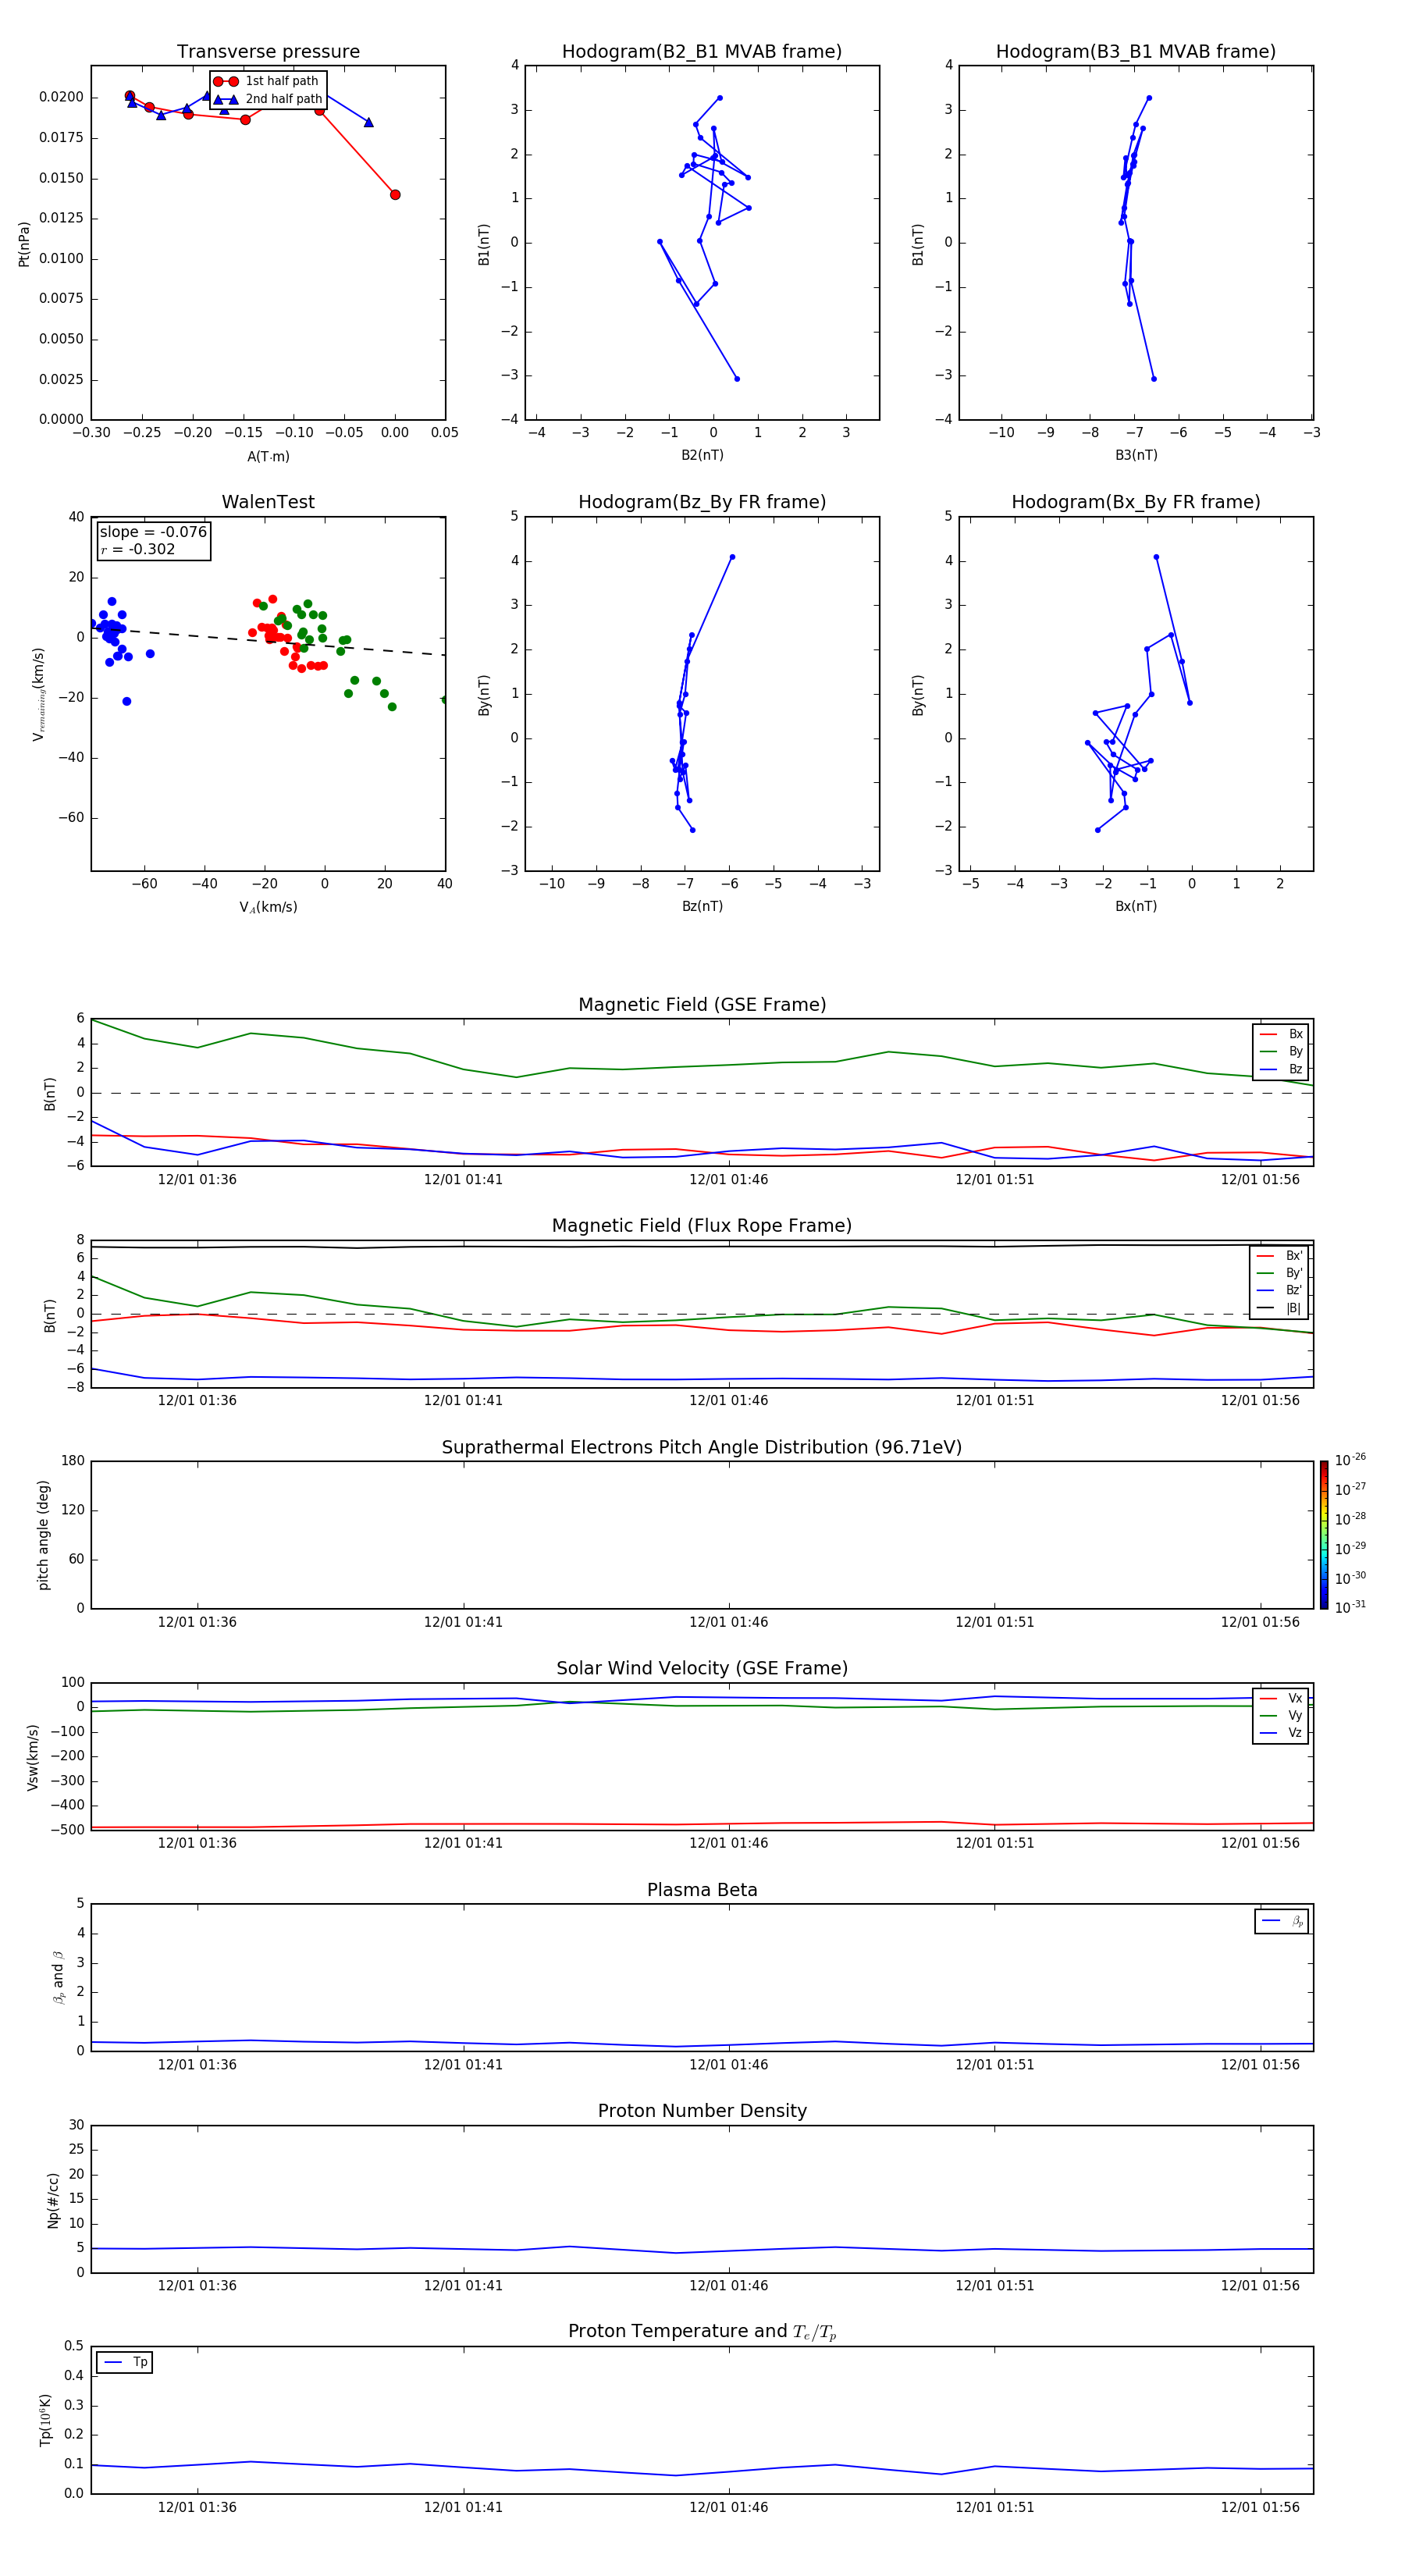Click the "Transverse pressure" plot title
This screenshot has width=1405, height=2576.
[x=268, y=52]
